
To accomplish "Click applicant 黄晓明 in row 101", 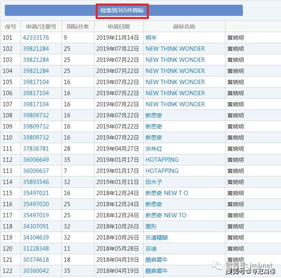I will pyautogui.click(x=235, y=38).
